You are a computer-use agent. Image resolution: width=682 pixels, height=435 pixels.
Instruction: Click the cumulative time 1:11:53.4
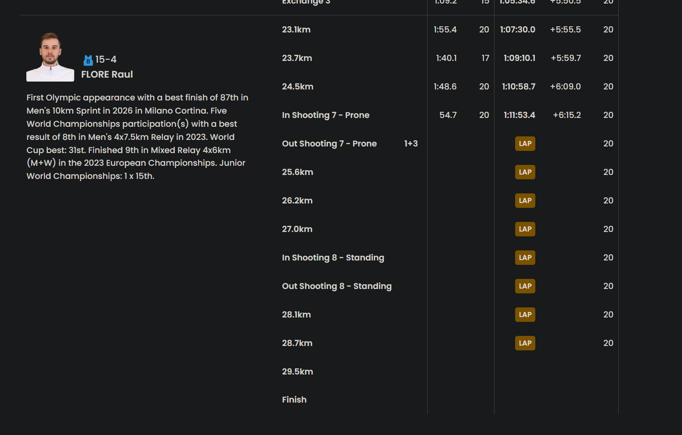520,115
